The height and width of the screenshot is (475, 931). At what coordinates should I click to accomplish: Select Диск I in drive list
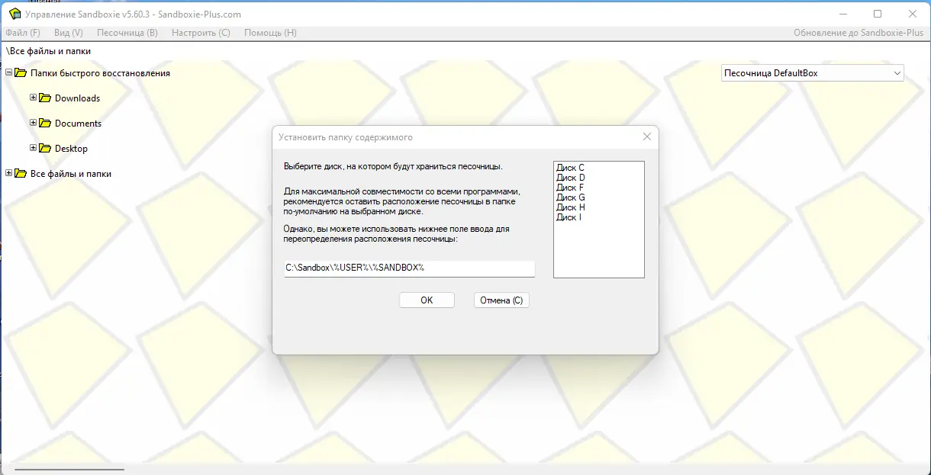[569, 217]
